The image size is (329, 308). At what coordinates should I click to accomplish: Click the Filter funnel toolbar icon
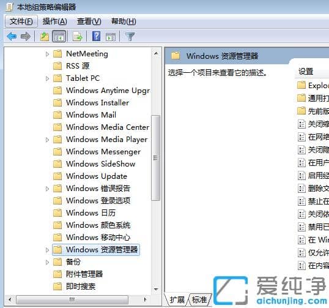click(130, 37)
